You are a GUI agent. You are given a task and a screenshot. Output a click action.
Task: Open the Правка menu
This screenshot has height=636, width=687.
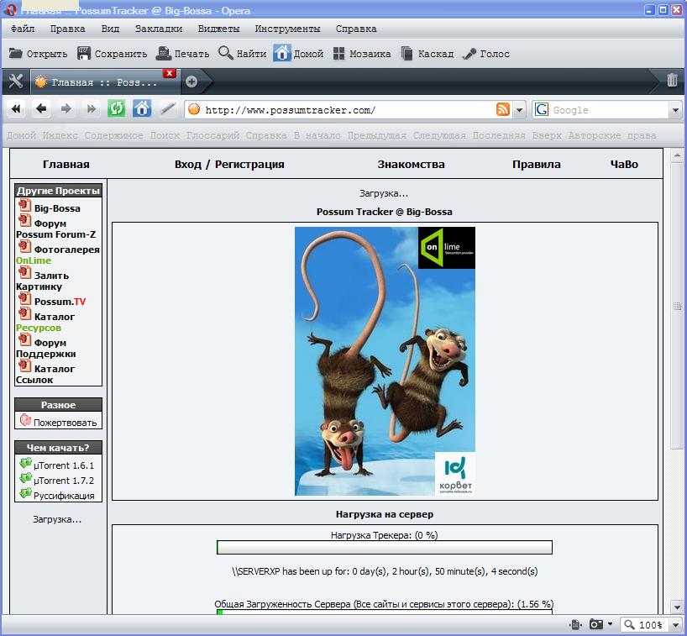coord(67,29)
